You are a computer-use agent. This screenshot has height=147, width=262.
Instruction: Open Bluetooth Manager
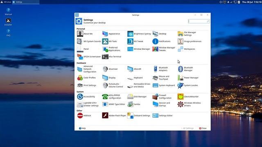coord(185,69)
